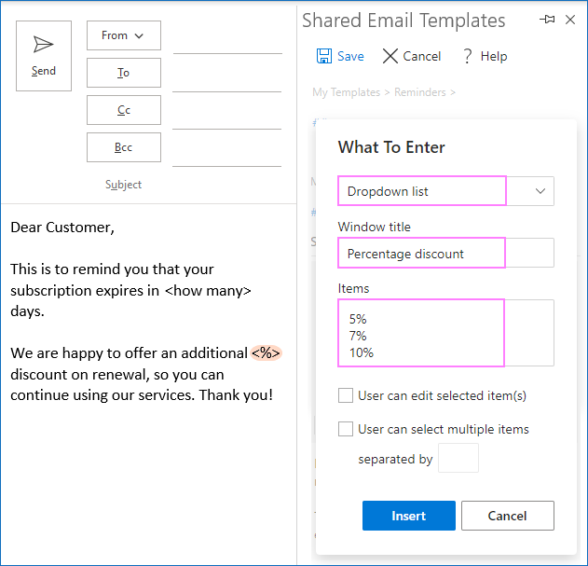Go to My Templates breadcrumb
The height and width of the screenshot is (566, 588).
click(346, 92)
